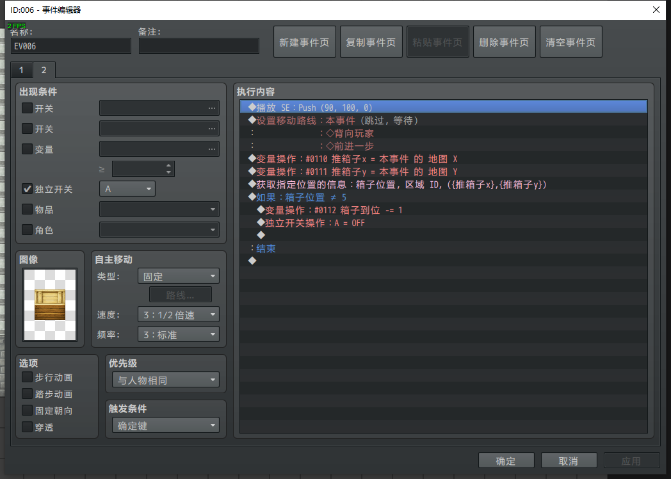Select the 独立开关操作 A = OFF line

[444, 223]
